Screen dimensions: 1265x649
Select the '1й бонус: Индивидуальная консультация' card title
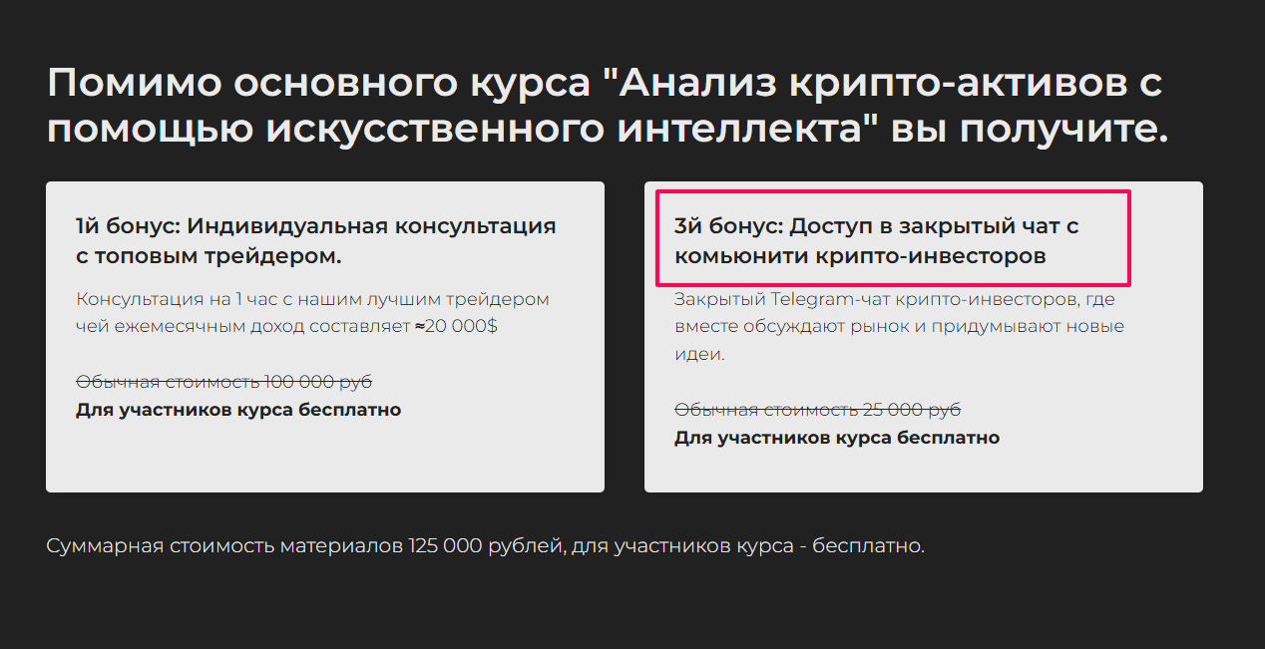[316, 240]
